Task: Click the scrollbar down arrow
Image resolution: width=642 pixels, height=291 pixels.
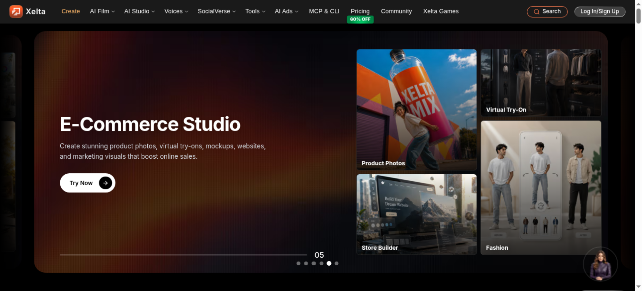Action: (638, 287)
